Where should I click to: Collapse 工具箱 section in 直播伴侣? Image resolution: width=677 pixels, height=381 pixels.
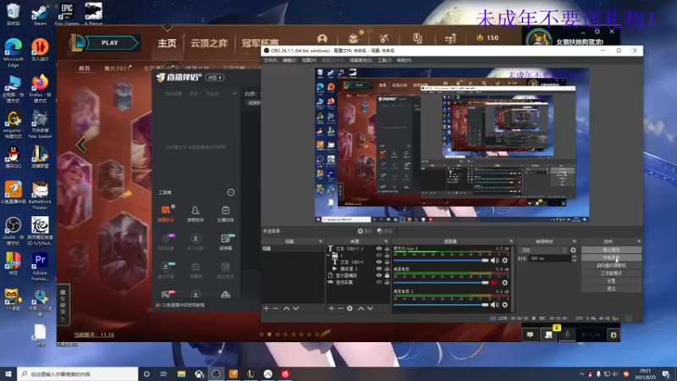(x=230, y=192)
